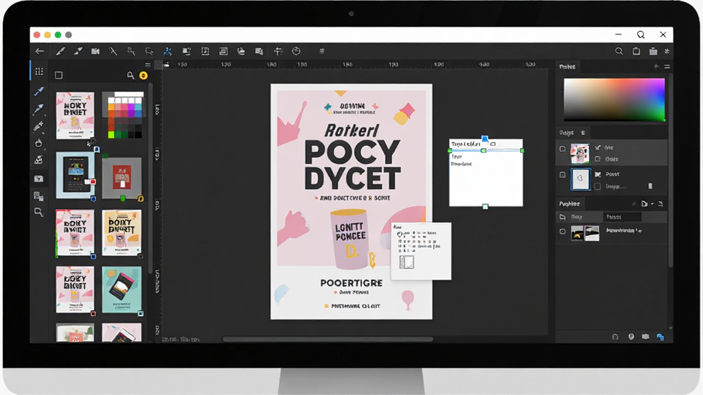The height and width of the screenshot is (395, 703).
Task: Search templates with the left panel magnifier
Action: click(130, 75)
